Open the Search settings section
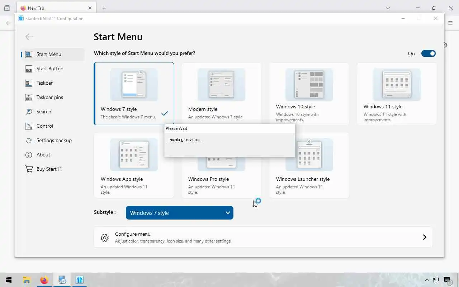Screen dimensions: 459x287 [x=52, y=112]
